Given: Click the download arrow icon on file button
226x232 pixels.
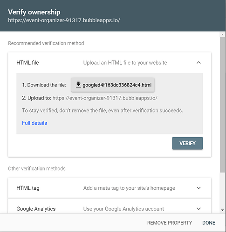Looking at the screenshot, I should coord(78,85).
